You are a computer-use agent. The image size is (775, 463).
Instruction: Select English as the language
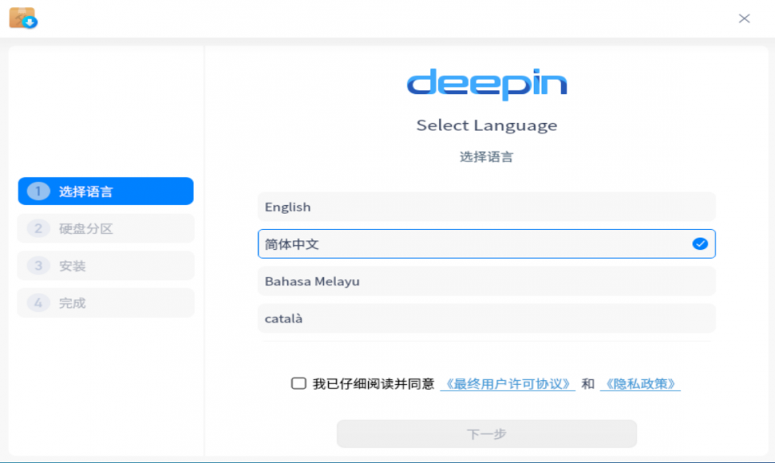coord(486,207)
